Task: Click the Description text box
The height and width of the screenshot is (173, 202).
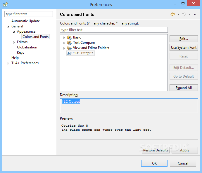Action: pos(129,106)
